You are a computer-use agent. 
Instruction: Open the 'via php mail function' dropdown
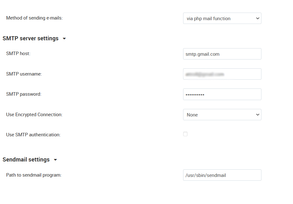click(222, 18)
